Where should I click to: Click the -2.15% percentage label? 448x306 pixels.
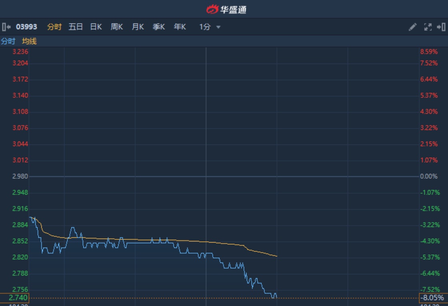430,209
